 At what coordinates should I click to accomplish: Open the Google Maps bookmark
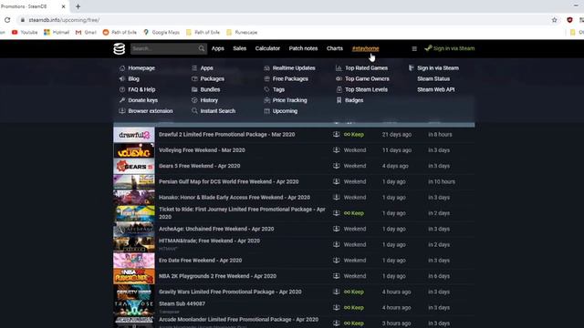pos(162,33)
